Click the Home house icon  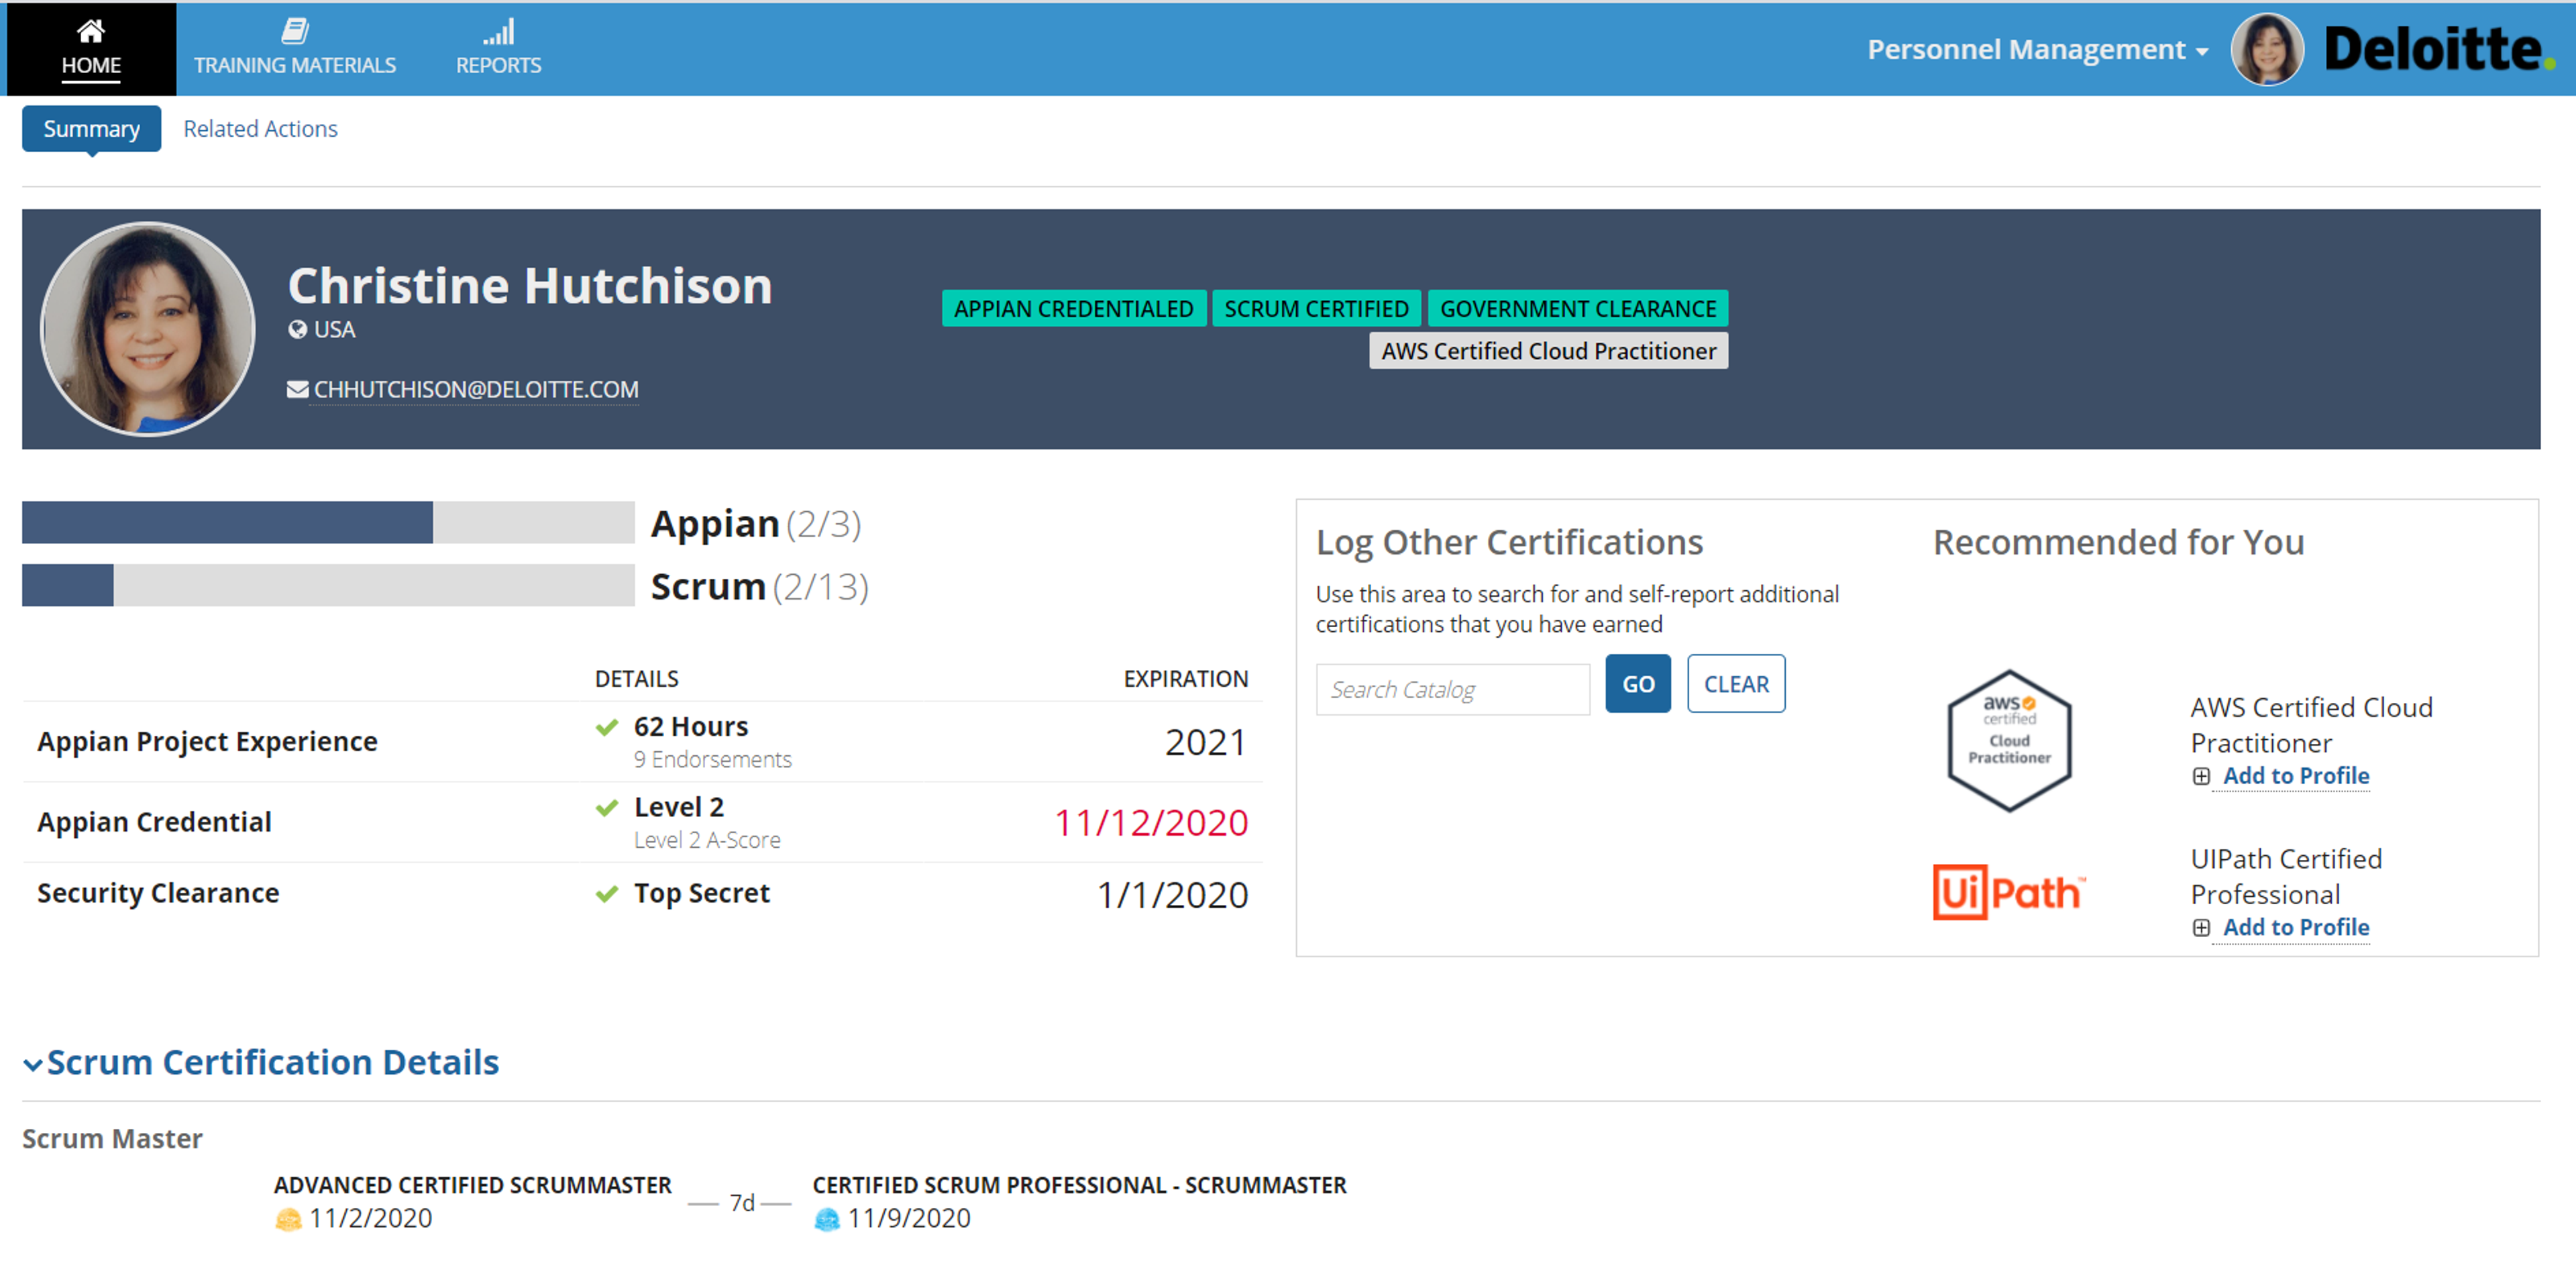pyautogui.click(x=91, y=31)
